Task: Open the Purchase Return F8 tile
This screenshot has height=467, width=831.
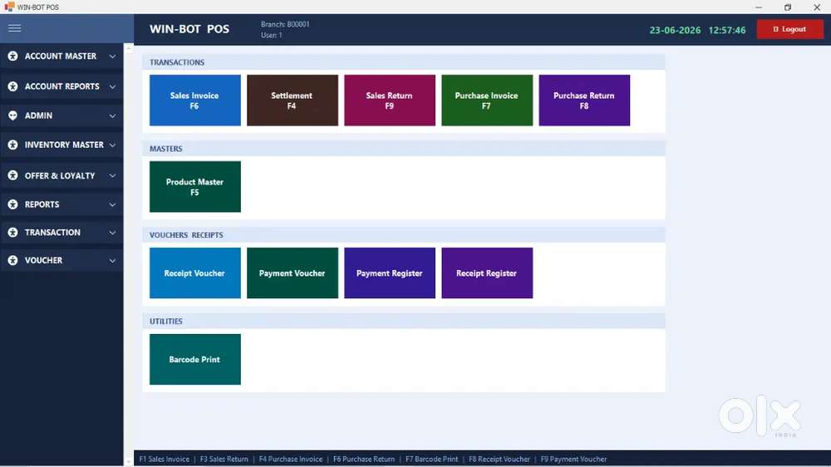Action: (x=584, y=101)
